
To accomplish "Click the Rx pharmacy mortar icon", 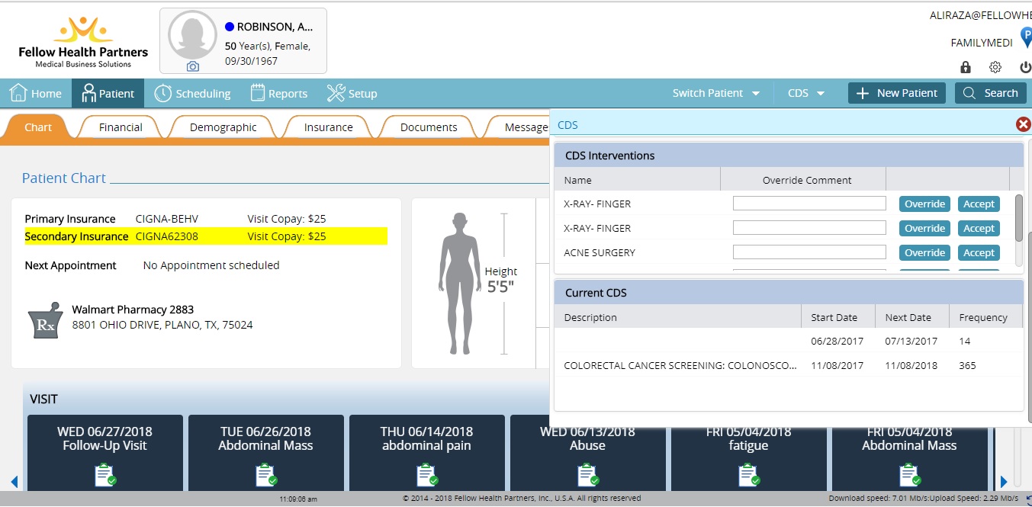I will pyautogui.click(x=43, y=324).
